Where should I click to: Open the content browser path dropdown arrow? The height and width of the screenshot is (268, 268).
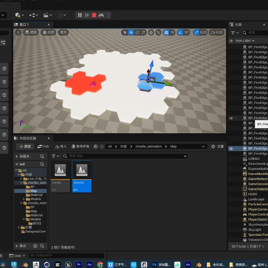pyautogui.click(x=203, y=146)
